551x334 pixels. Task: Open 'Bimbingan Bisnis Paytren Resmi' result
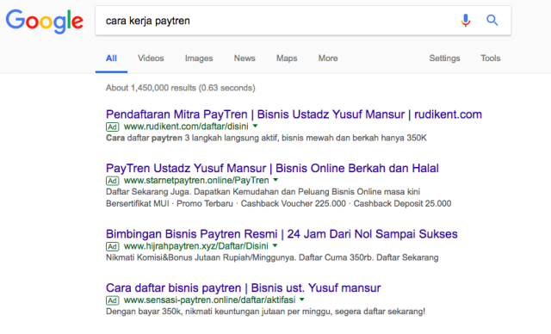[x=282, y=234]
